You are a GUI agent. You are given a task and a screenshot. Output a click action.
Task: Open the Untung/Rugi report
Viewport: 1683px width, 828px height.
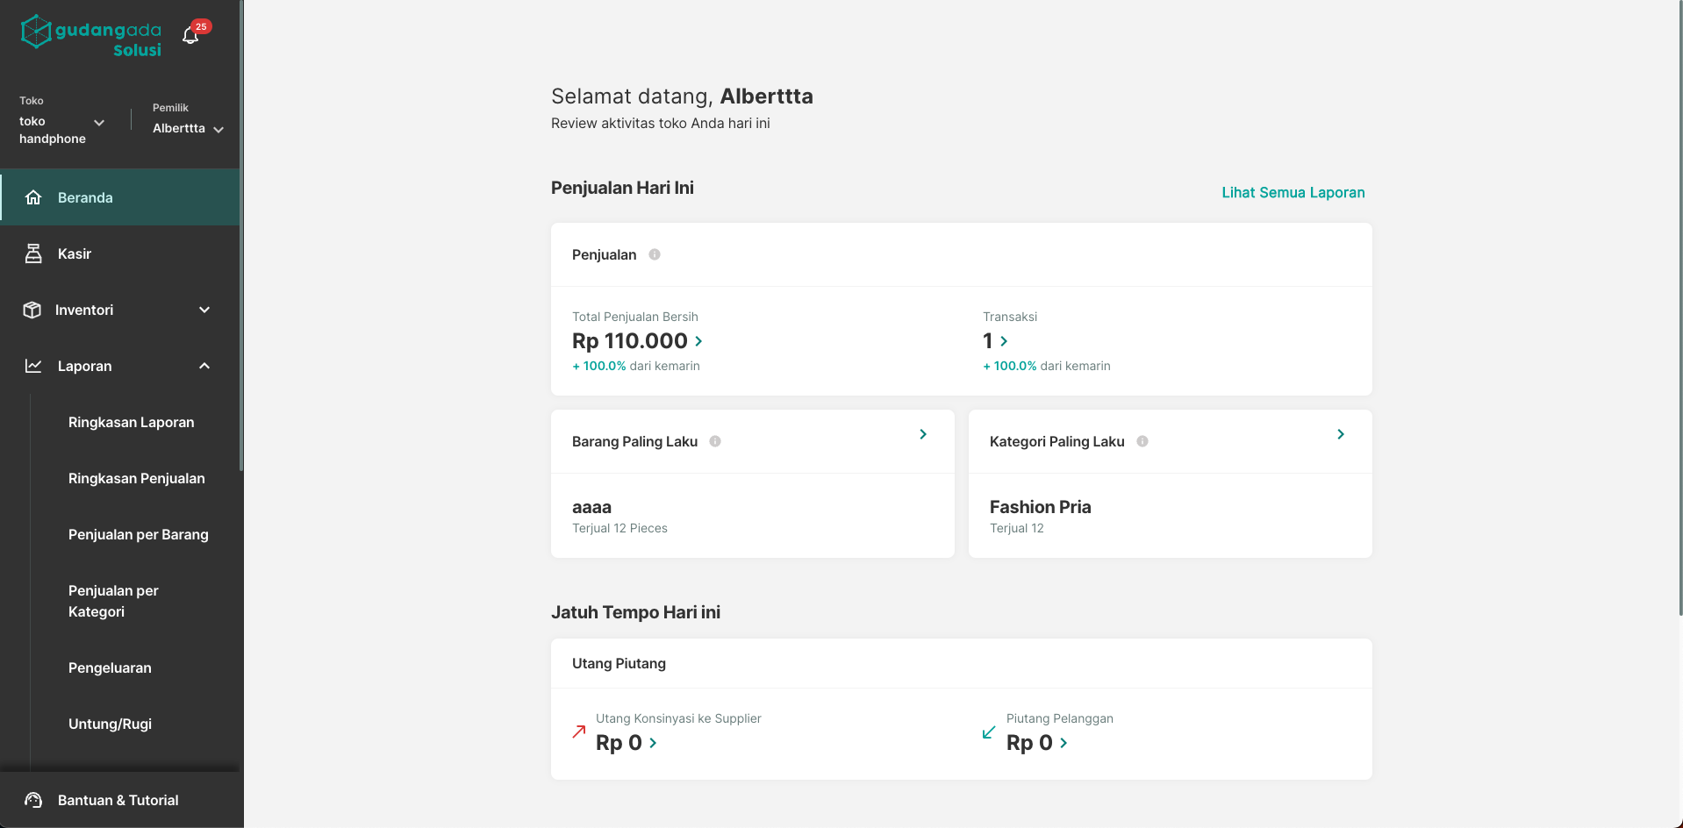pyautogui.click(x=111, y=724)
